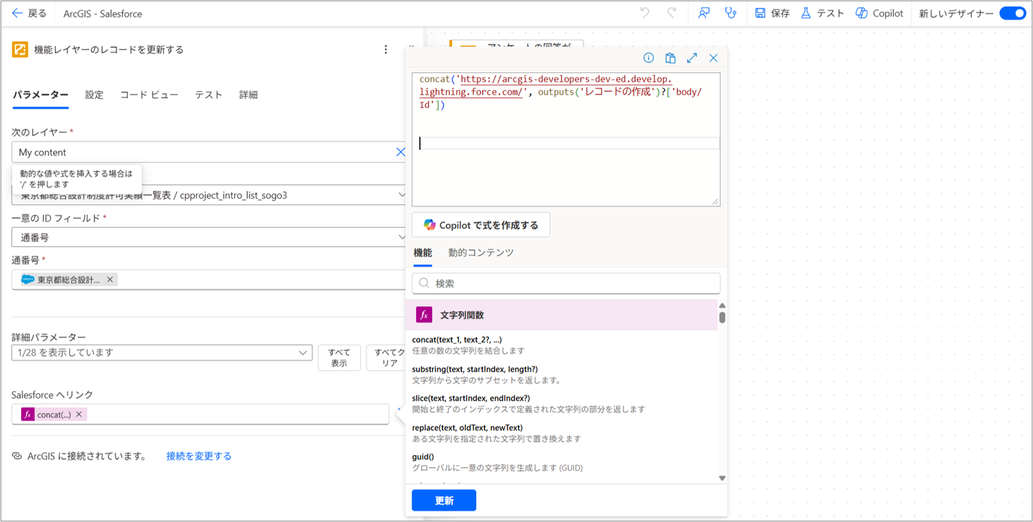1033x522 pixels.
Task: Click the function list scrollbar thumb
Action: pyautogui.click(x=722, y=317)
